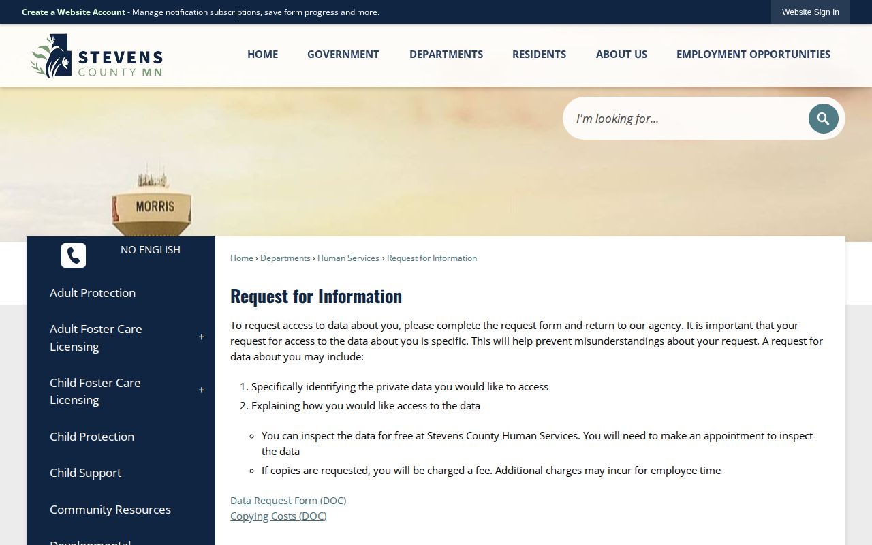Open the Residents menu

coord(539,54)
